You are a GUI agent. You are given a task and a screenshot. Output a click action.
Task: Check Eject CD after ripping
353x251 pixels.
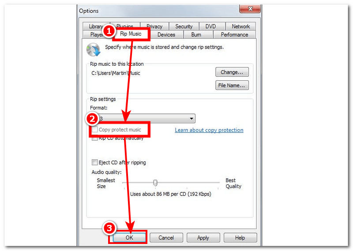[x=94, y=162]
